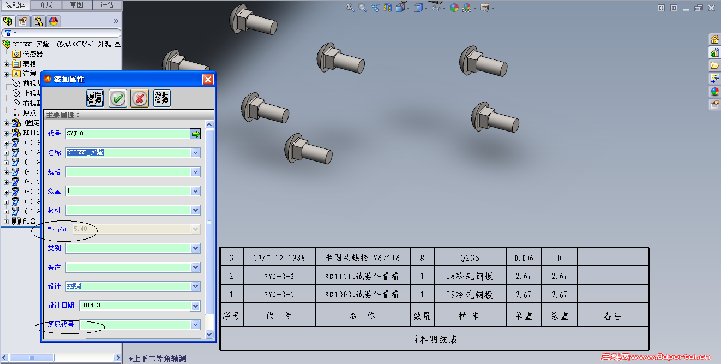Image resolution: width=721 pixels, height=364 pixels.
Task: Click the Zoom to Fit icon
Action: (x=350, y=8)
